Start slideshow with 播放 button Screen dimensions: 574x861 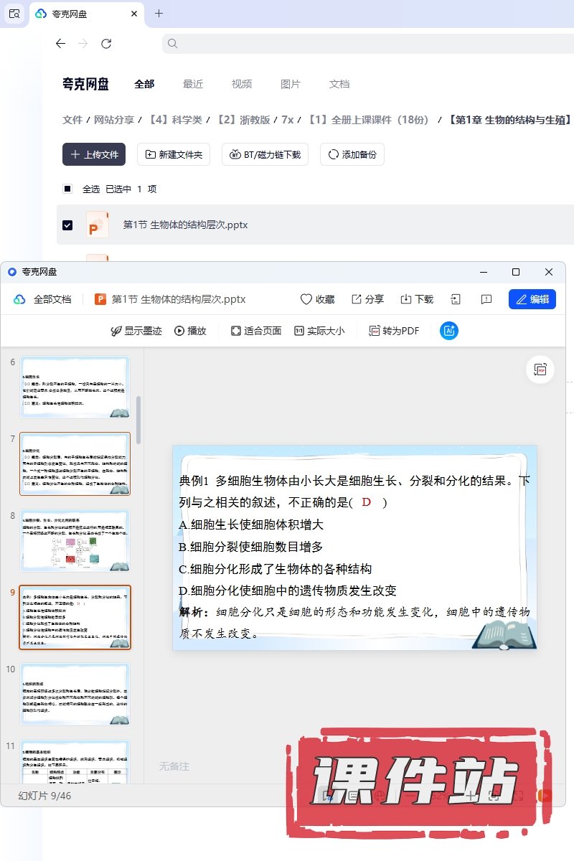coord(190,331)
